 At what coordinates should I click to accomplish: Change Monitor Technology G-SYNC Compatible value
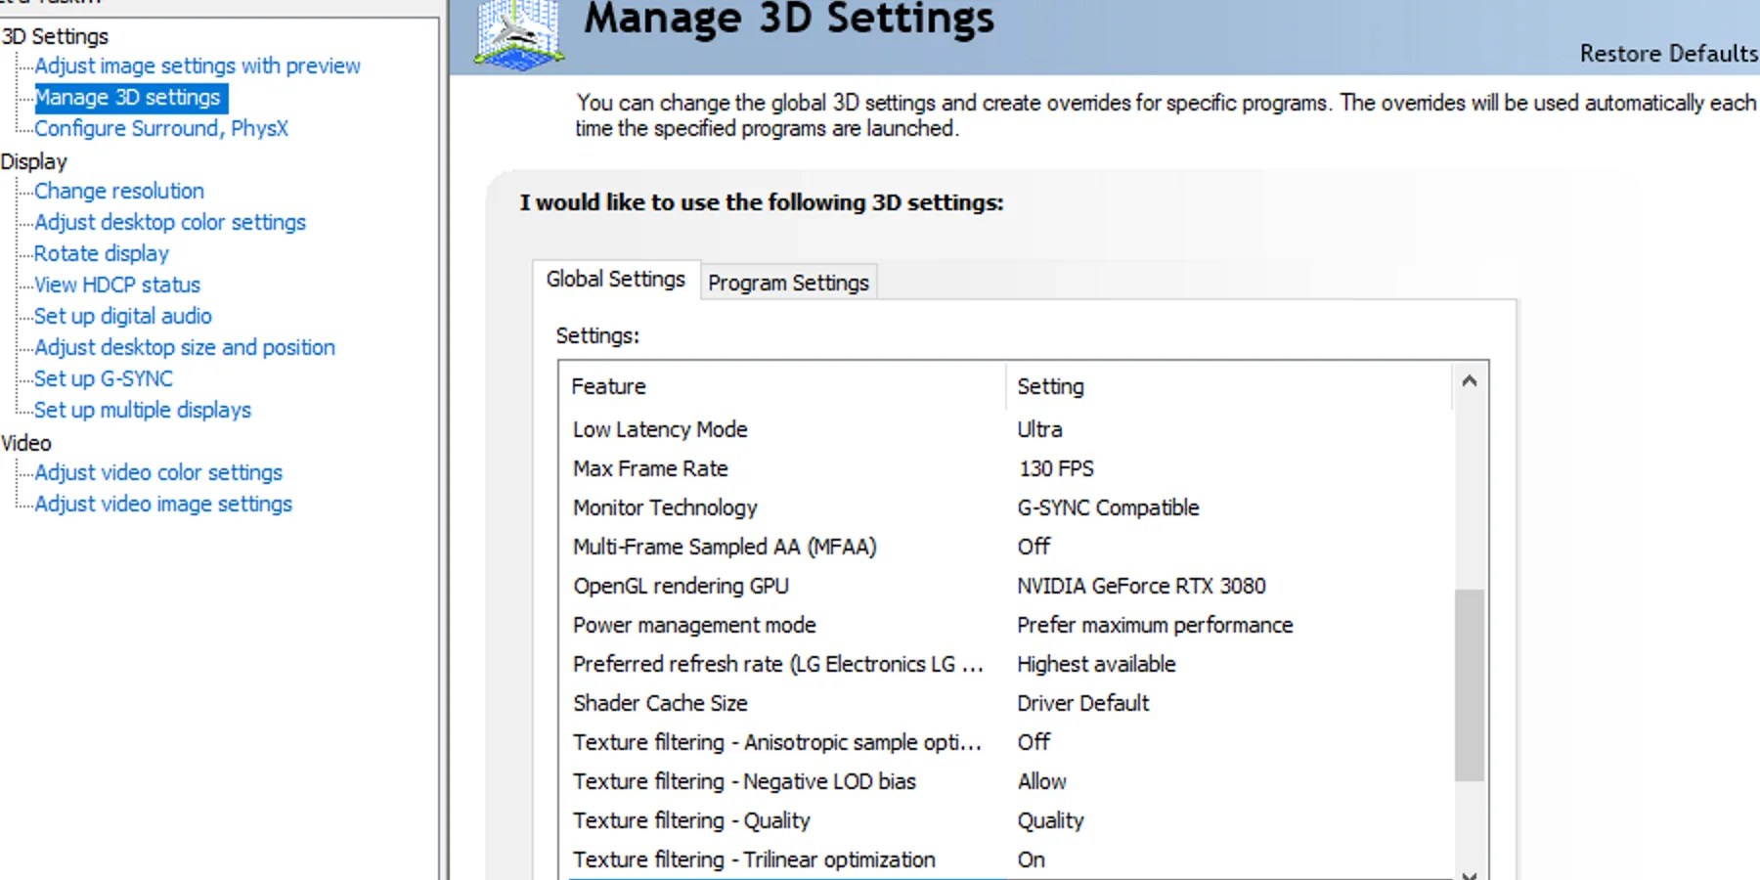pyautogui.click(x=1108, y=508)
